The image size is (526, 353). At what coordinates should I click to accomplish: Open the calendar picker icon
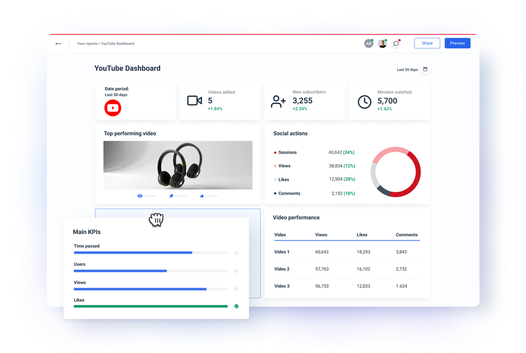[x=425, y=70]
